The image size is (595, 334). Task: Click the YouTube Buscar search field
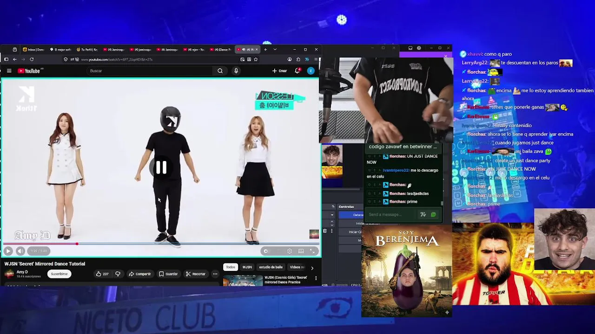point(150,71)
